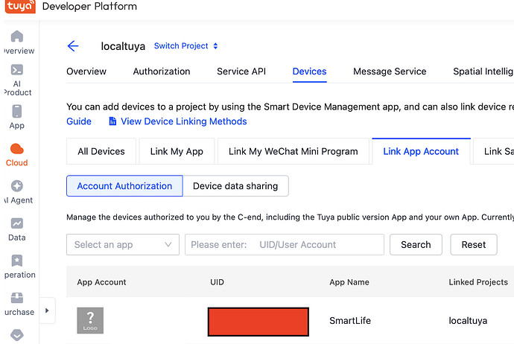This screenshot has height=344, width=514.
Task: Open the AI Agent sidebar icon
Action: [17, 185]
